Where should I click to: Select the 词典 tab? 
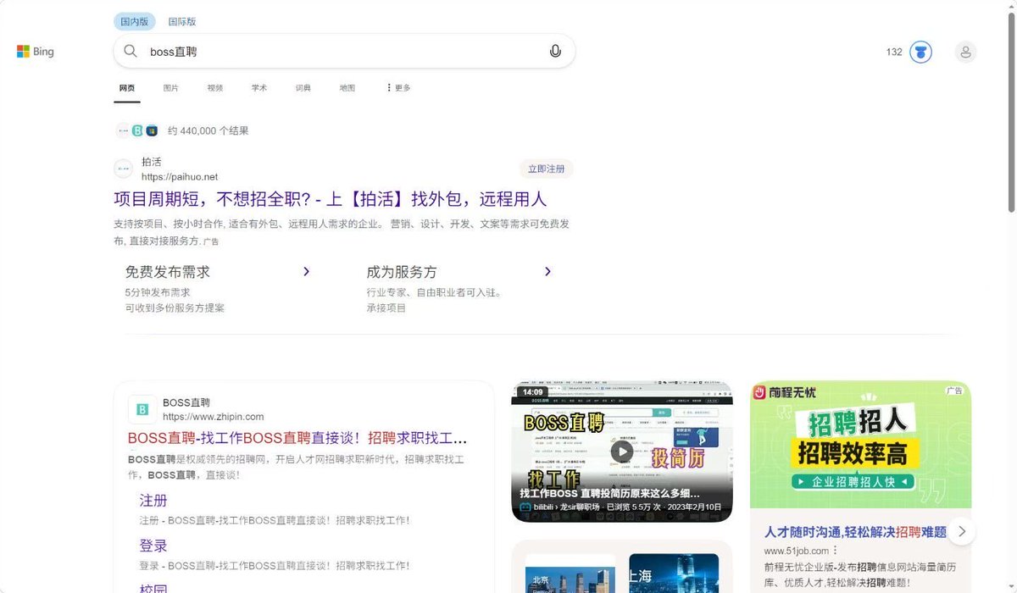(303, 87)
